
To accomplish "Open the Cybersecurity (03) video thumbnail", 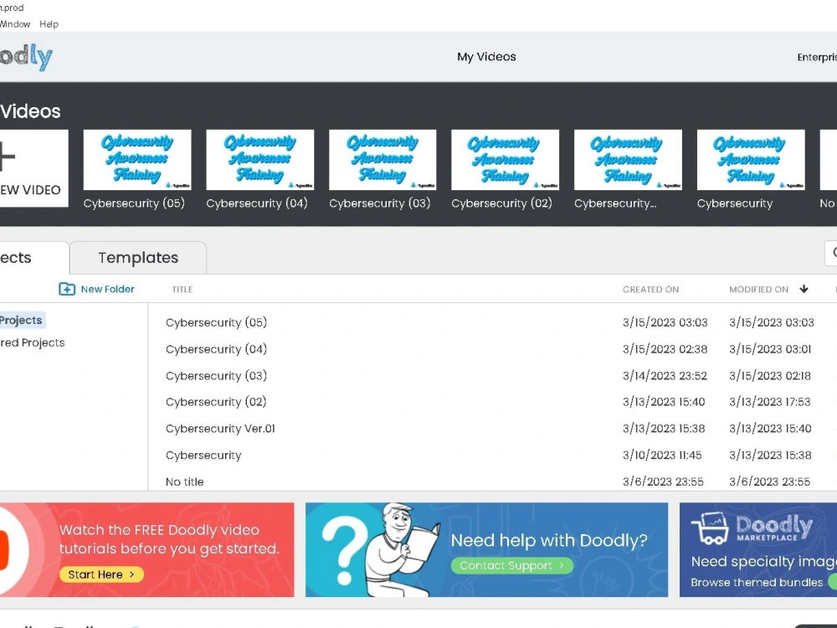I will 383,160.
